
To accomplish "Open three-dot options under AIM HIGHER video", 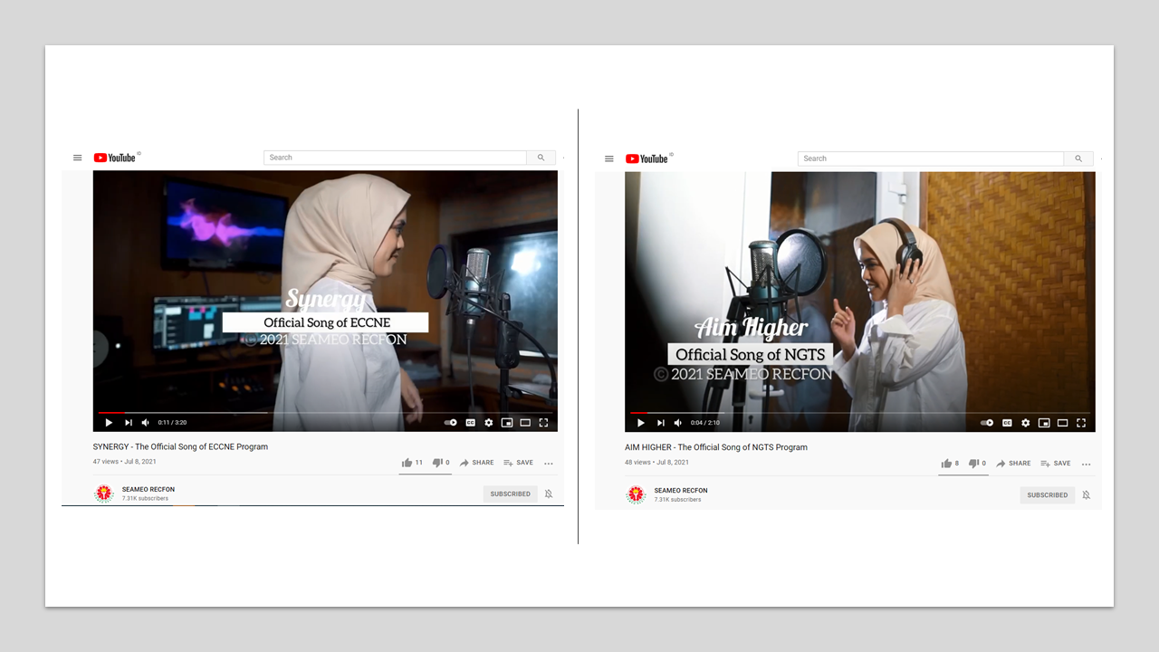I will [1086, 464].
